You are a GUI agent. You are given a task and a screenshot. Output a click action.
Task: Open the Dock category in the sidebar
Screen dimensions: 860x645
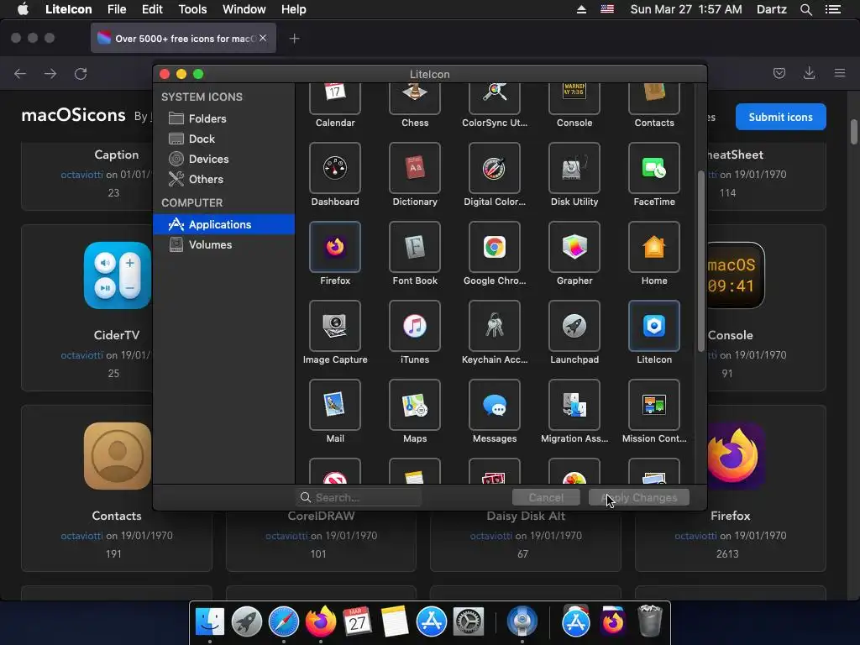223,139
